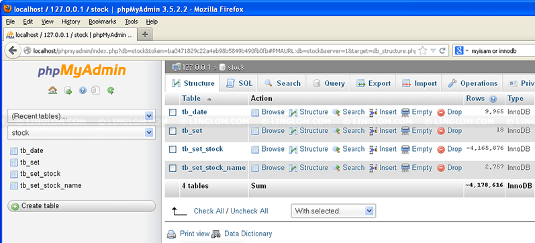535x243 pixels.
Task: Bookmark page with the star icon
Action: (423, 51)
